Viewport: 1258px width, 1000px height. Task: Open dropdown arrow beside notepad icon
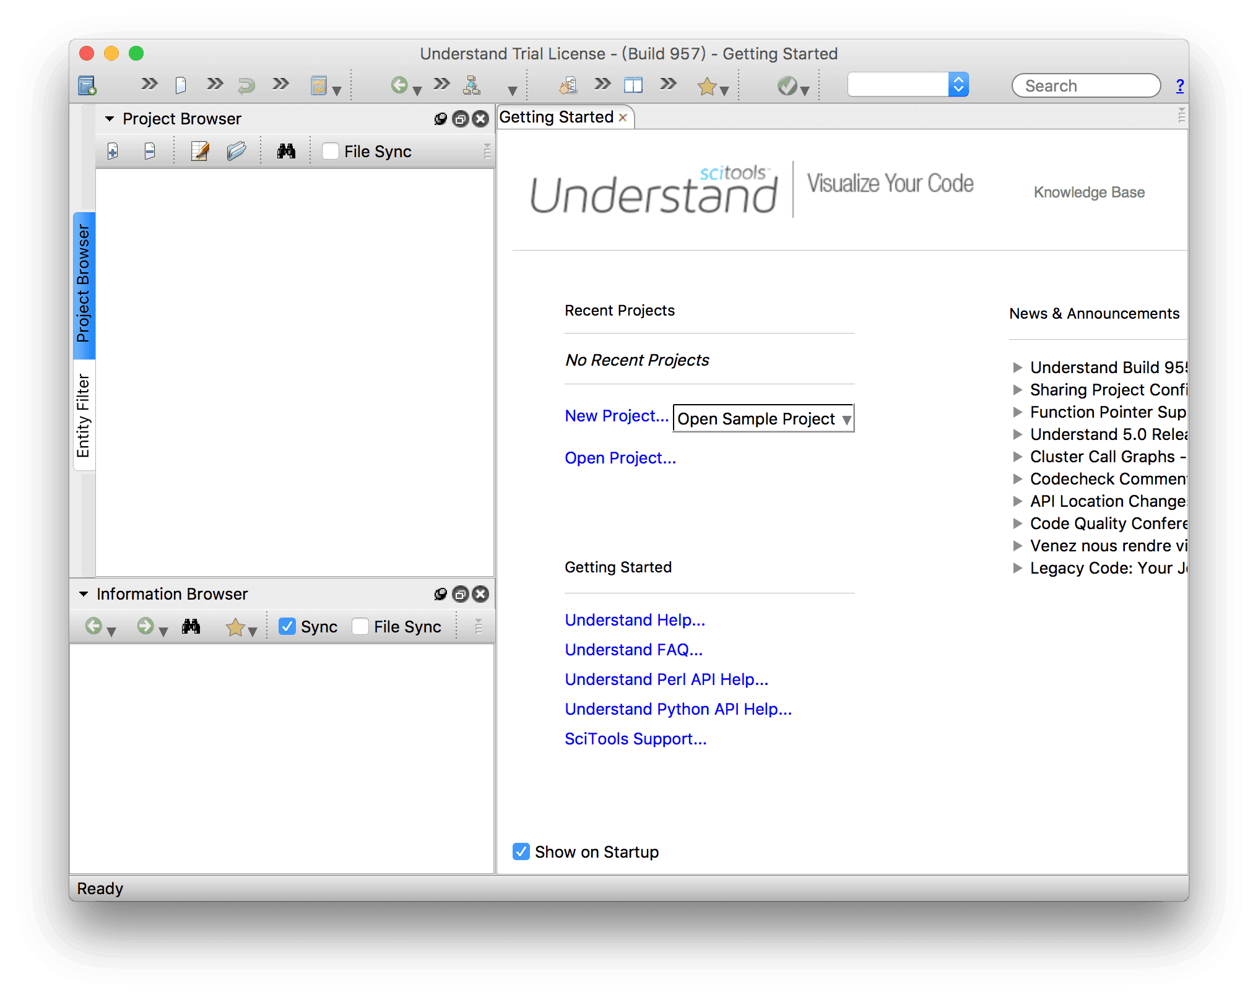pos(337,91)
